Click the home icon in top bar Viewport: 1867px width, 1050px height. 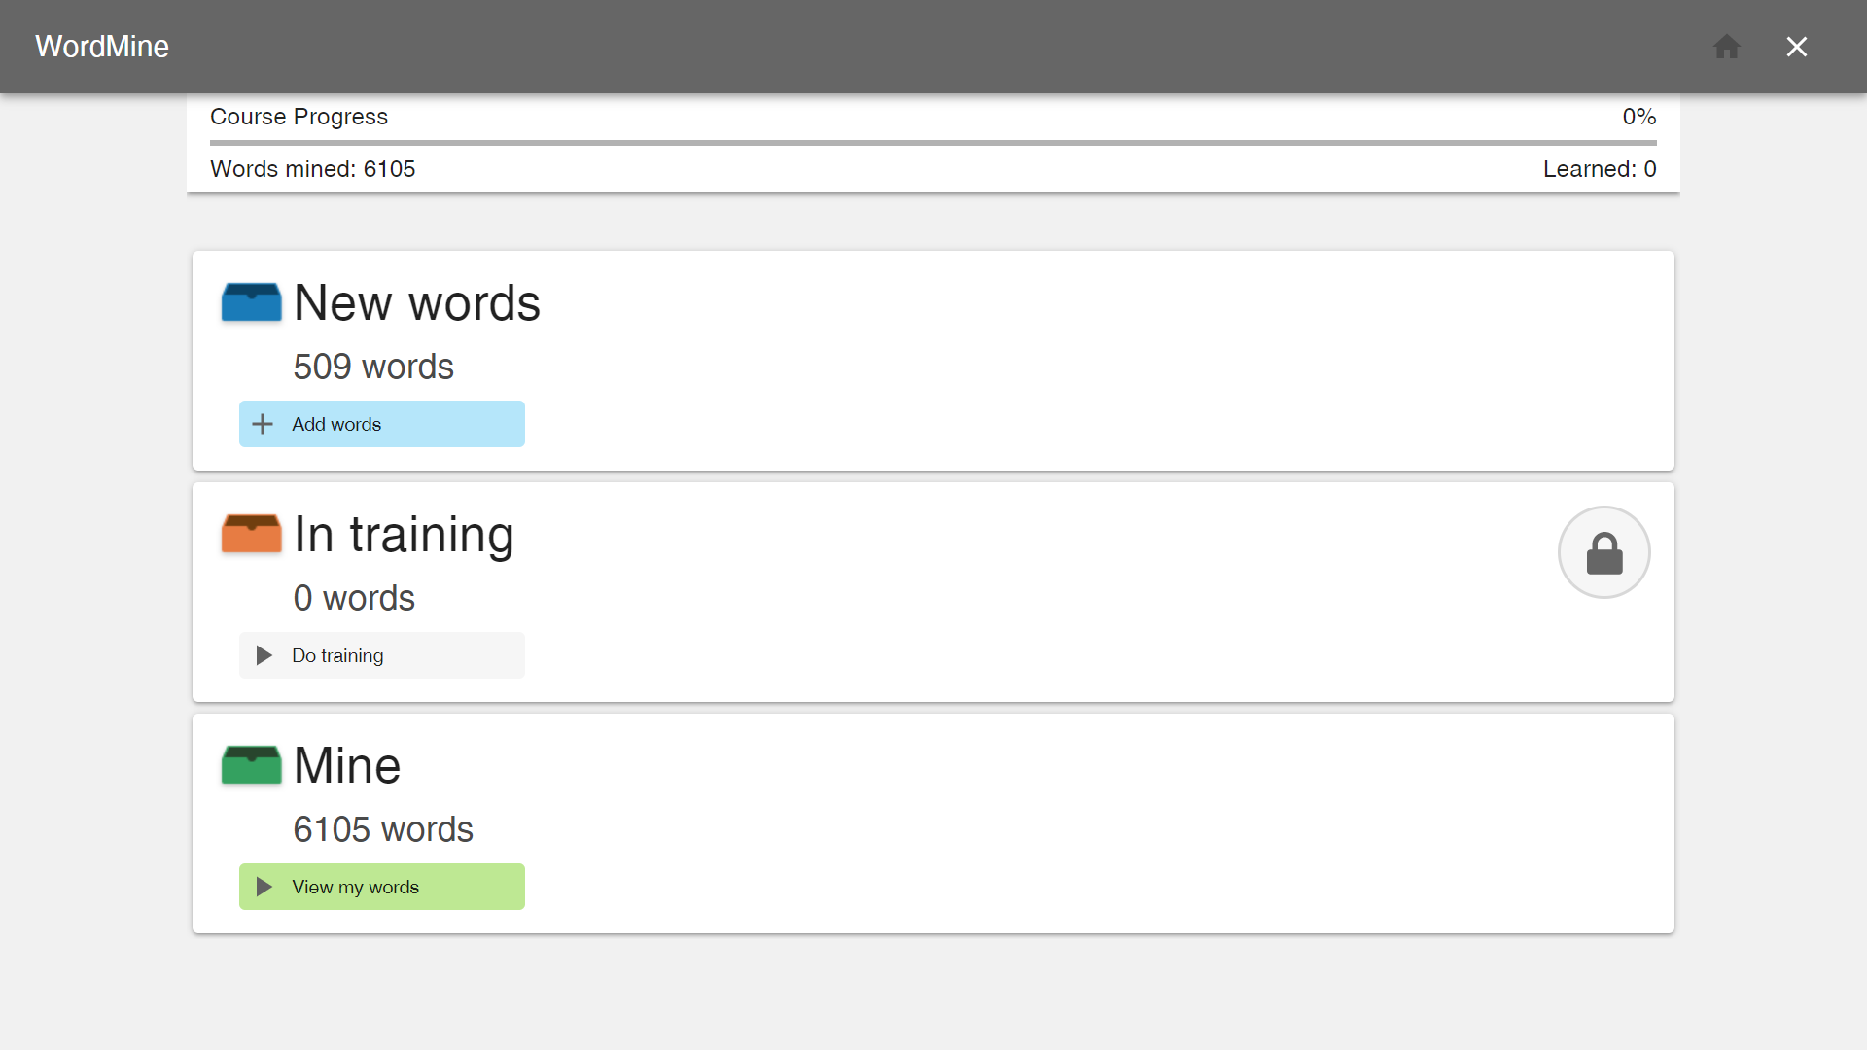click(1726, 46)
